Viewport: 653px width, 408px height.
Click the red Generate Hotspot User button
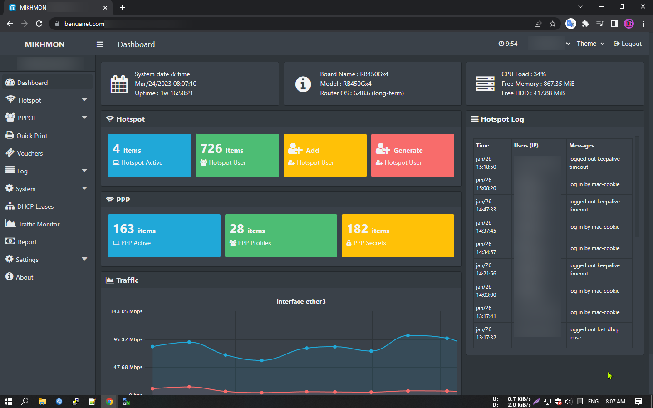pos(412,155)
